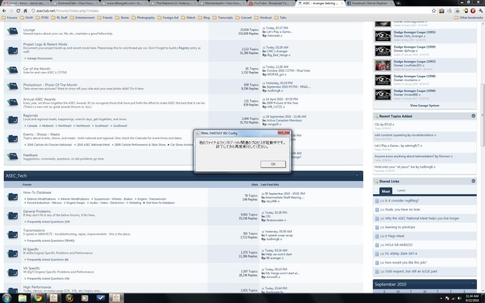Click OK in the FINAL FANTASY XIV Config dialog
The height and width of the screenshot is (303, 485).
tap(273, 164)
